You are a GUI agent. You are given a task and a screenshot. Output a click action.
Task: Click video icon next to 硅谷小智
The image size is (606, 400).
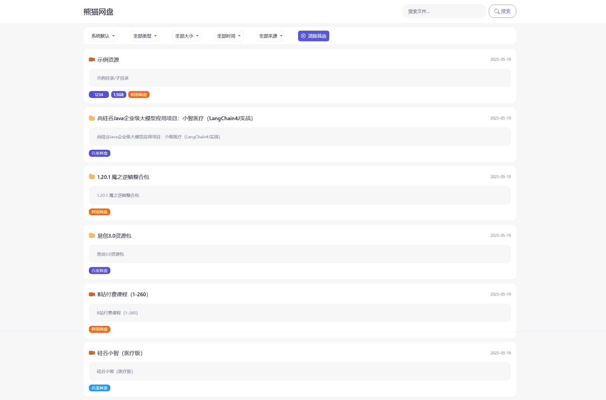92,353
